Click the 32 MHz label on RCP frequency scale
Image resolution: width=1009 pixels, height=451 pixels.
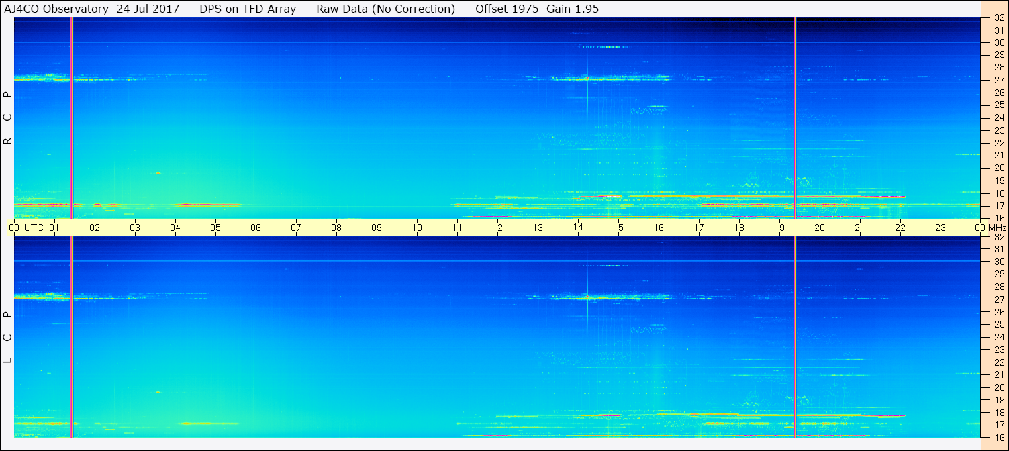999,17
